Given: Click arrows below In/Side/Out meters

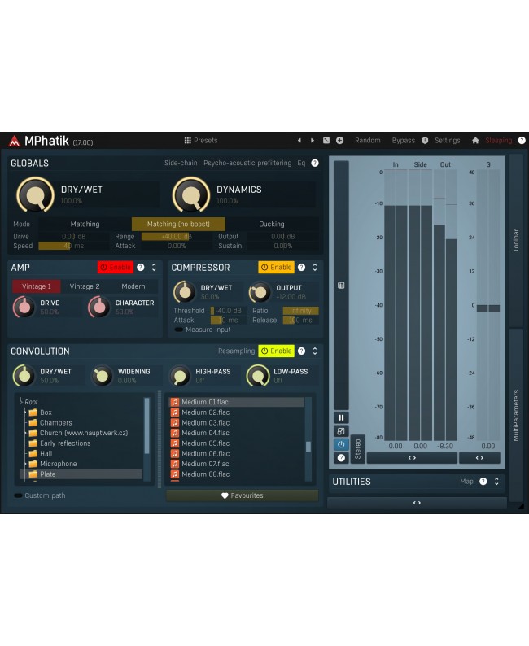Looking at the screenshot, I should coord(412,458).
